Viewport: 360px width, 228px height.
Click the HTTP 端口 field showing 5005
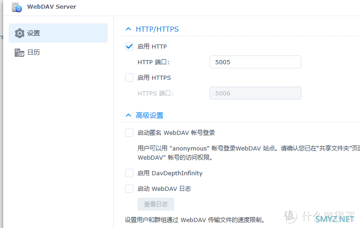pos(255,62)
